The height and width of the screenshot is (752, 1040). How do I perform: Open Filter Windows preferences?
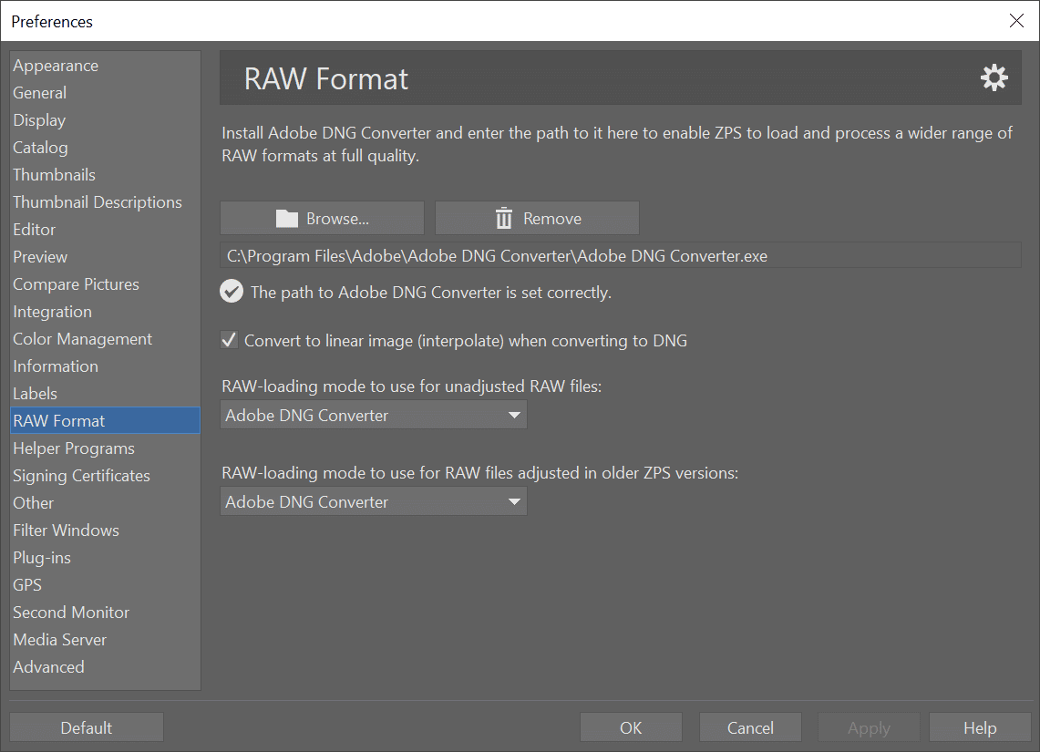(105, 530)
